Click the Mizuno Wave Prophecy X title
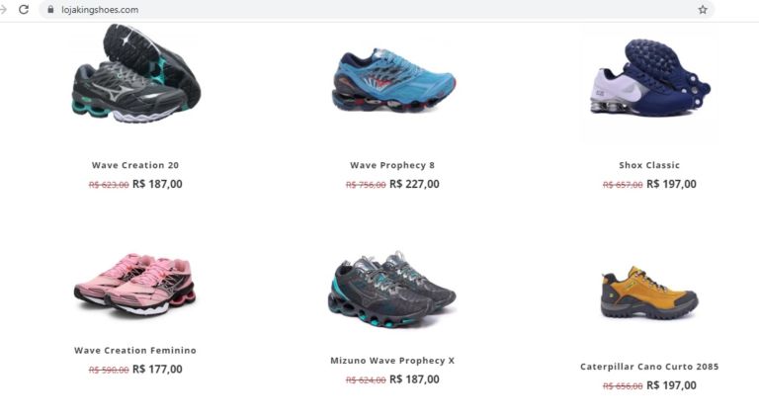Image resolution: width=759 pixels, height=419 pixels. pyautogui.click(x=392, y=361)
